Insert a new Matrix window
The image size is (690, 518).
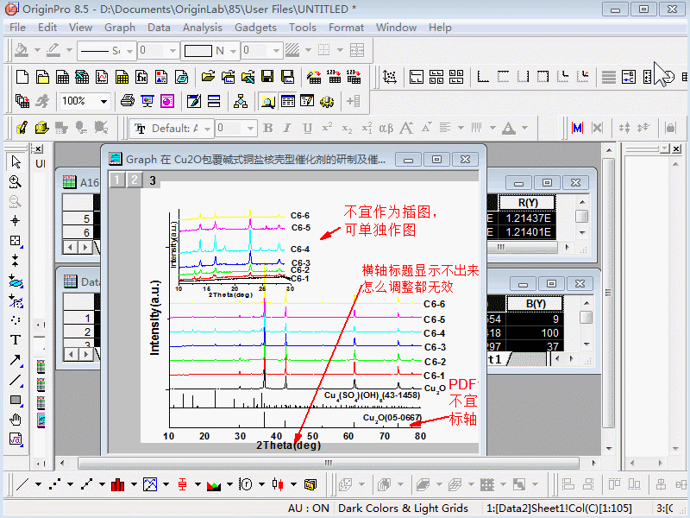[x=122, y=76]
